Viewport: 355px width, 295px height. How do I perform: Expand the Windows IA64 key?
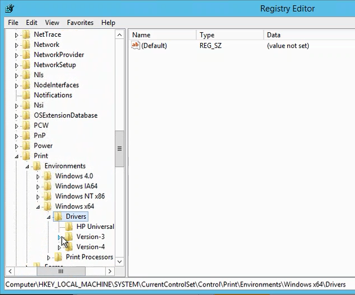(x=38, y=187)
